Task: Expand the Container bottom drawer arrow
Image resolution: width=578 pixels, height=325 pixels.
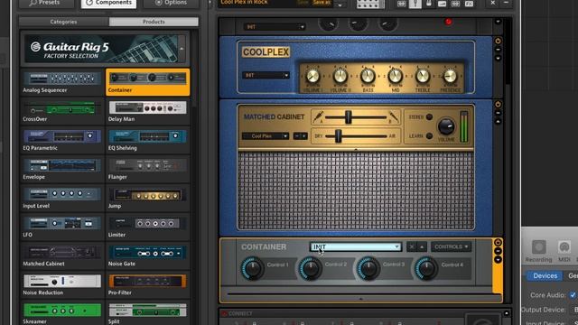Action: point(361,299)
